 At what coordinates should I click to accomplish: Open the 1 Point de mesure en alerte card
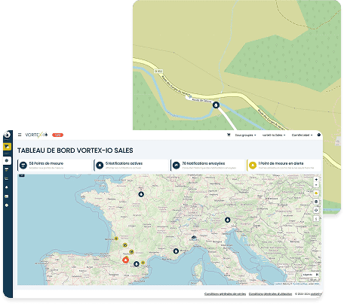point(284,166)
